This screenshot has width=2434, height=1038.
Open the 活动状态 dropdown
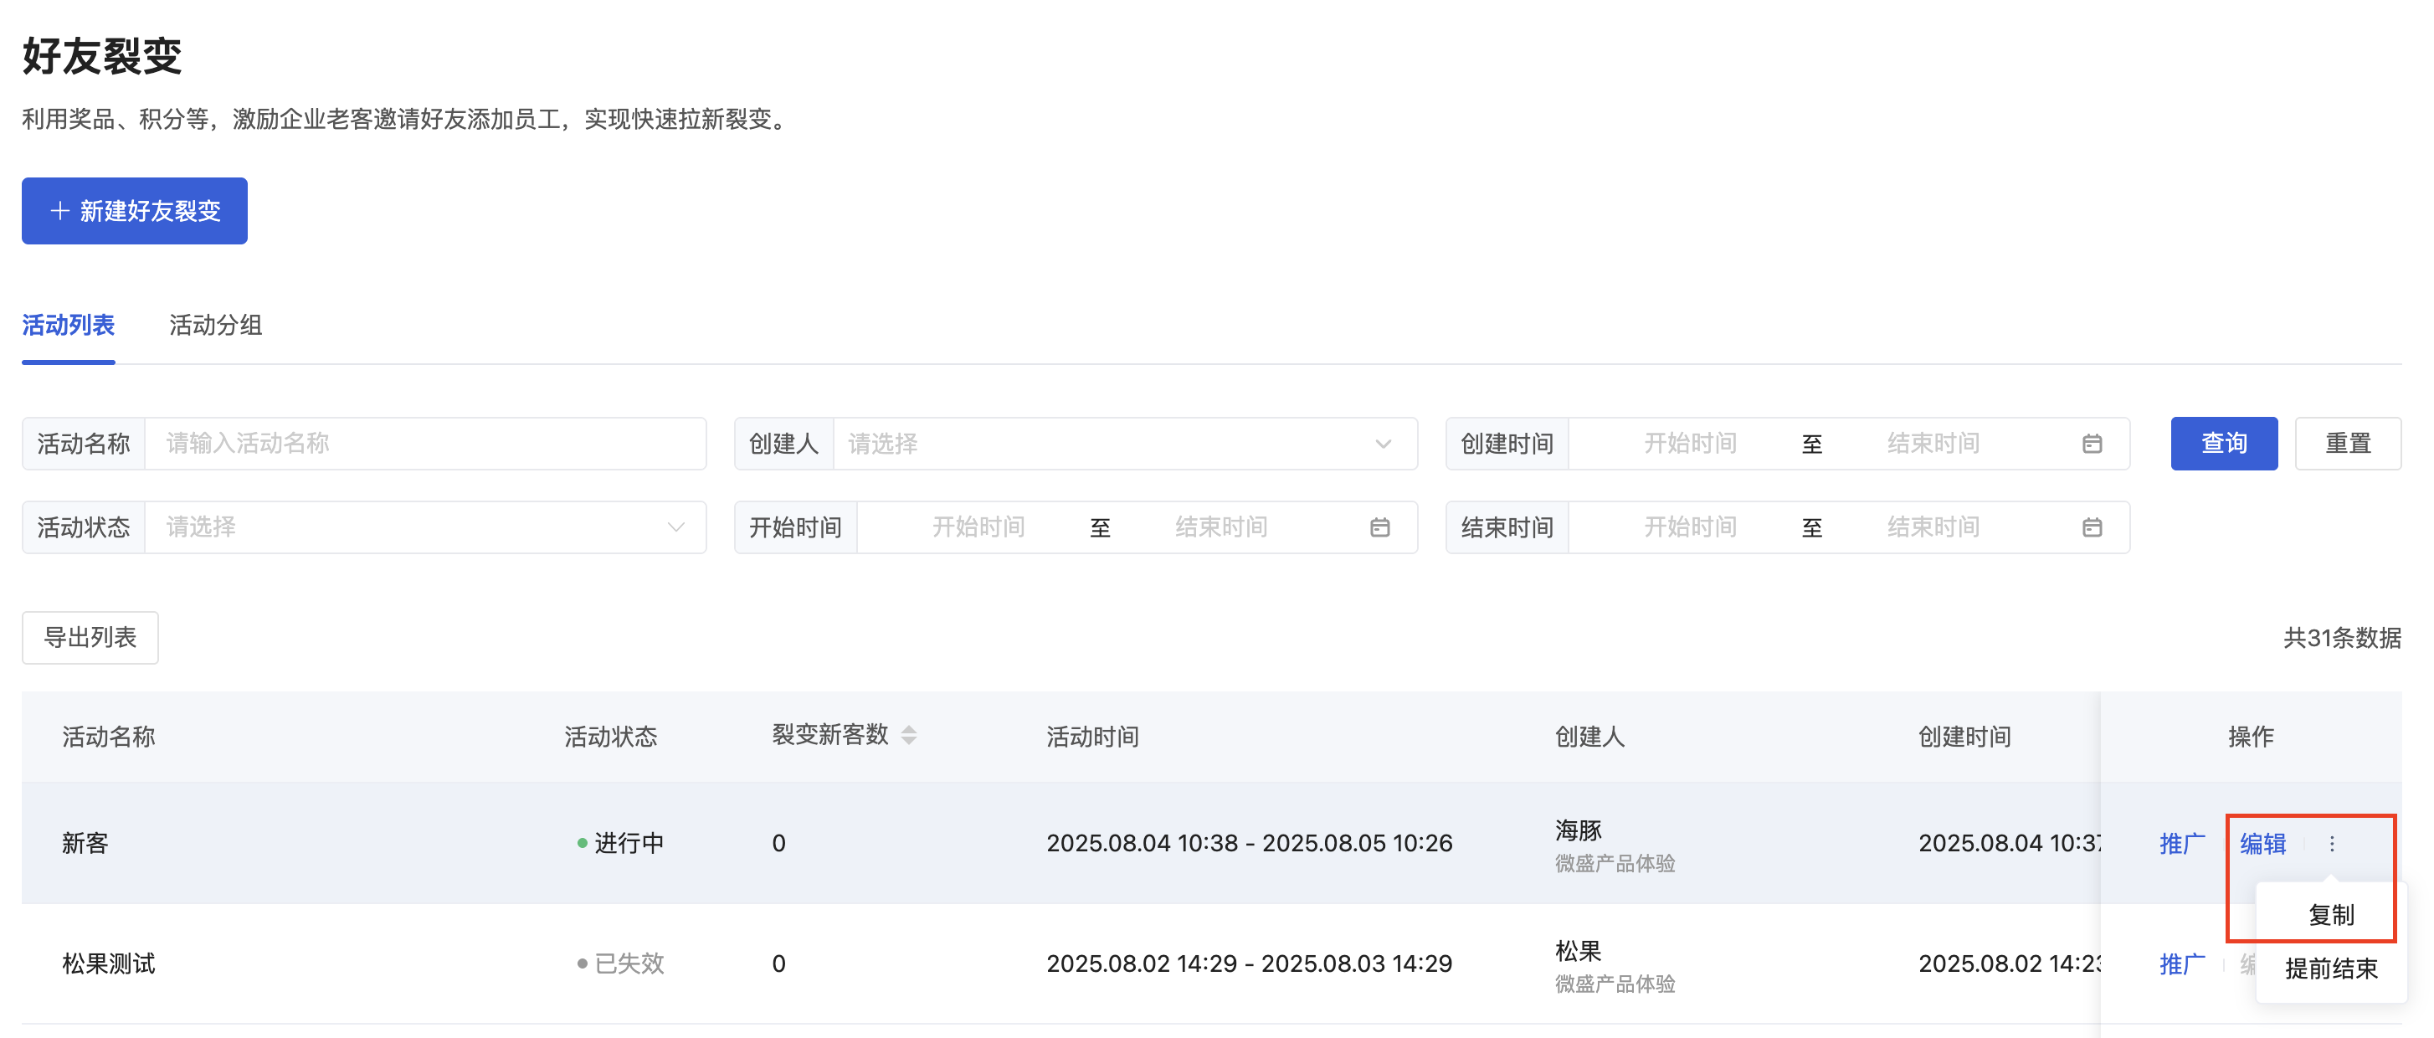tap(425, 527)
